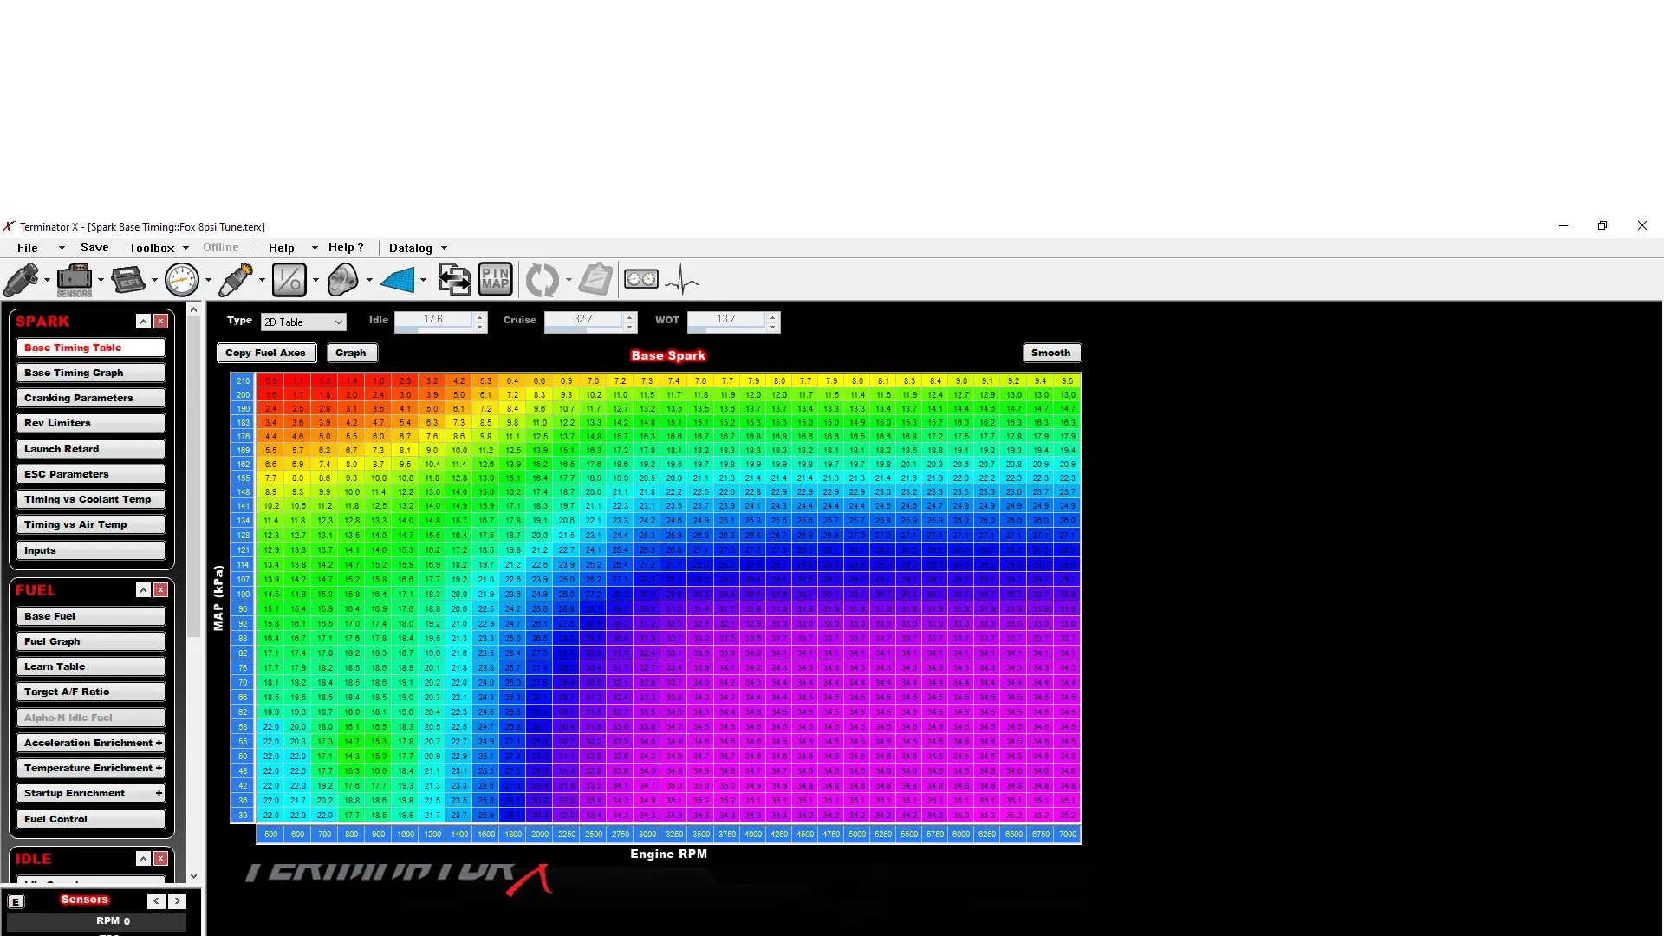Open Launch Retard settings
Viewport: 1664px width, 936px height.
91,449
